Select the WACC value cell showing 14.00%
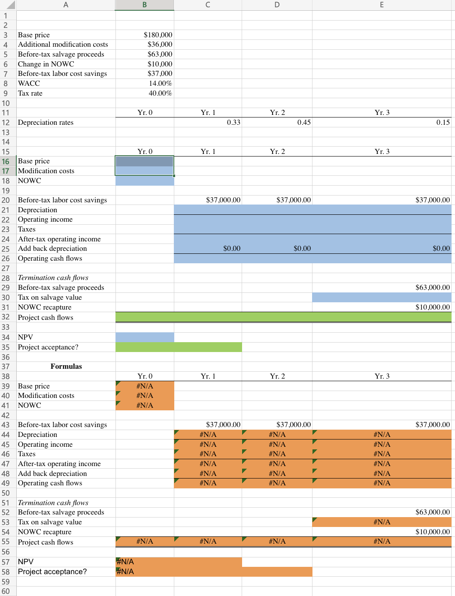Screen dimensions: 455x596 tap(144, 83)
